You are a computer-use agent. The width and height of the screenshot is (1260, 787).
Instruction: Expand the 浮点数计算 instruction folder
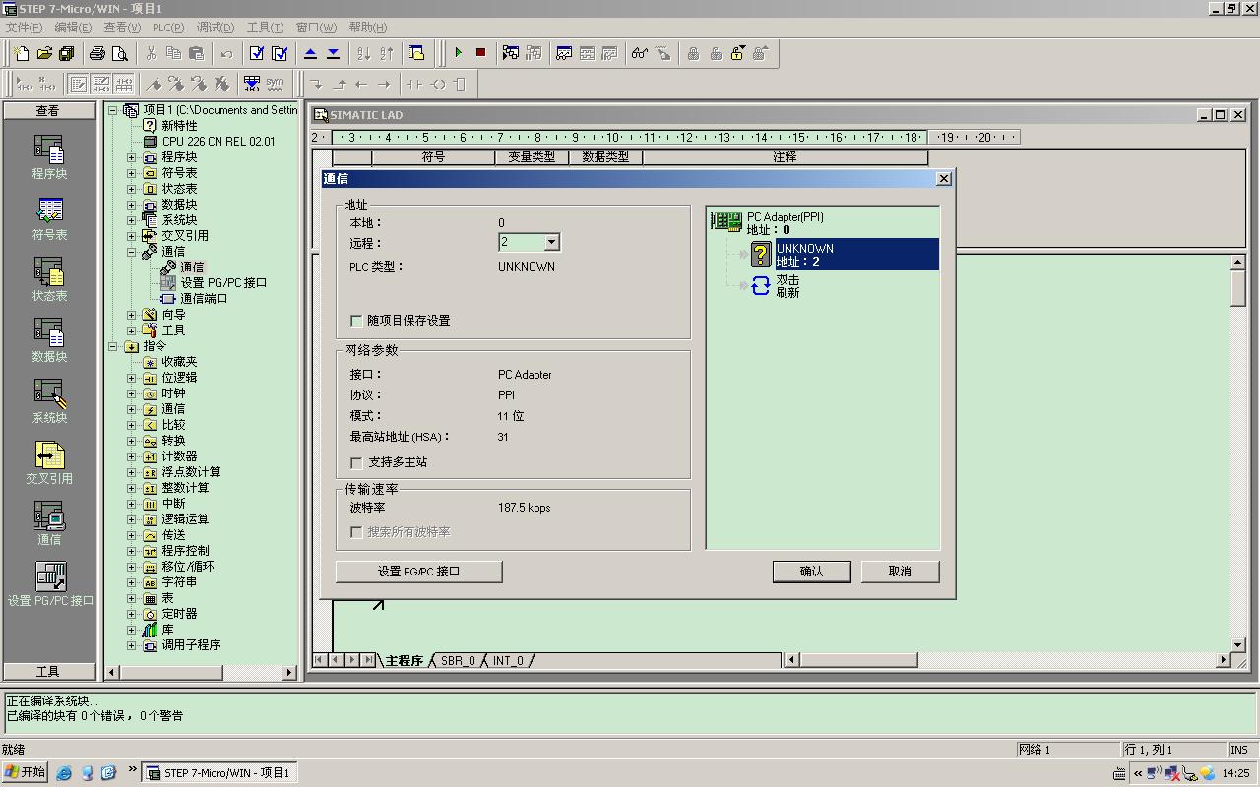132,472
